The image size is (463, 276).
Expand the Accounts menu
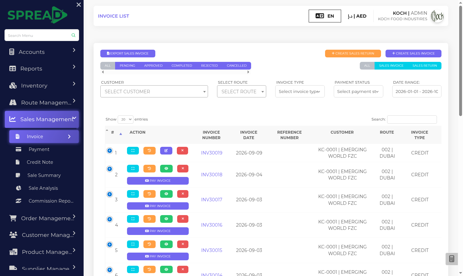tap(42, 52)
